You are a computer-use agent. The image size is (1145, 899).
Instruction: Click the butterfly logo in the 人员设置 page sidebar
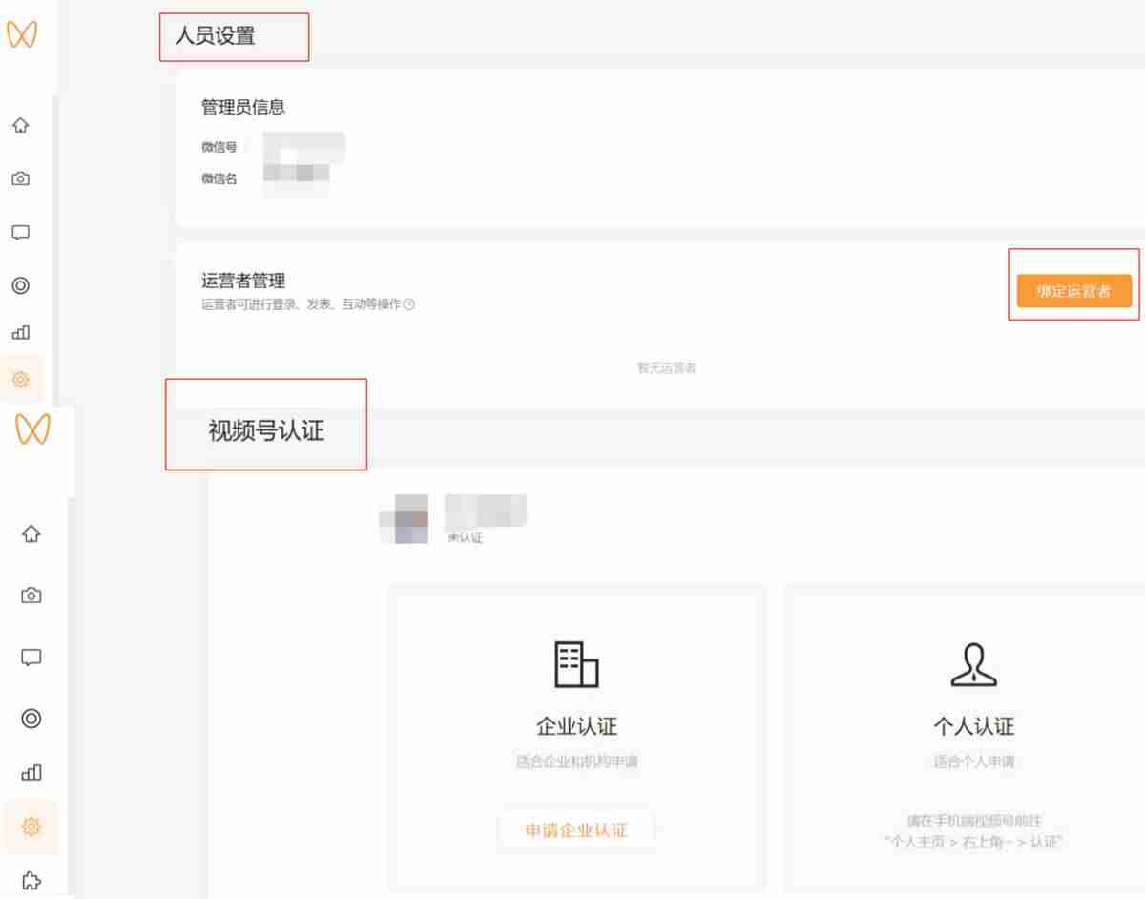(x=21, y=34)
